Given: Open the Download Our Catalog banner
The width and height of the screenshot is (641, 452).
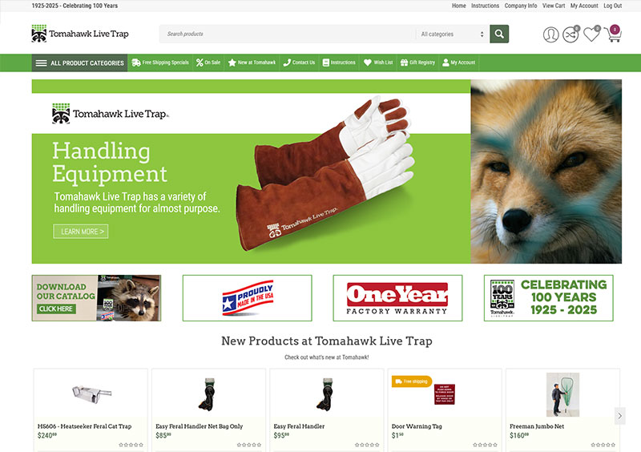Looking at the screenshot, I should pos(96,298).
